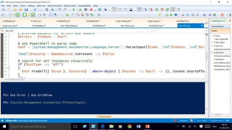
Task: Close the Get-AST.ps1 tab
Action: [x=202, y=26]
